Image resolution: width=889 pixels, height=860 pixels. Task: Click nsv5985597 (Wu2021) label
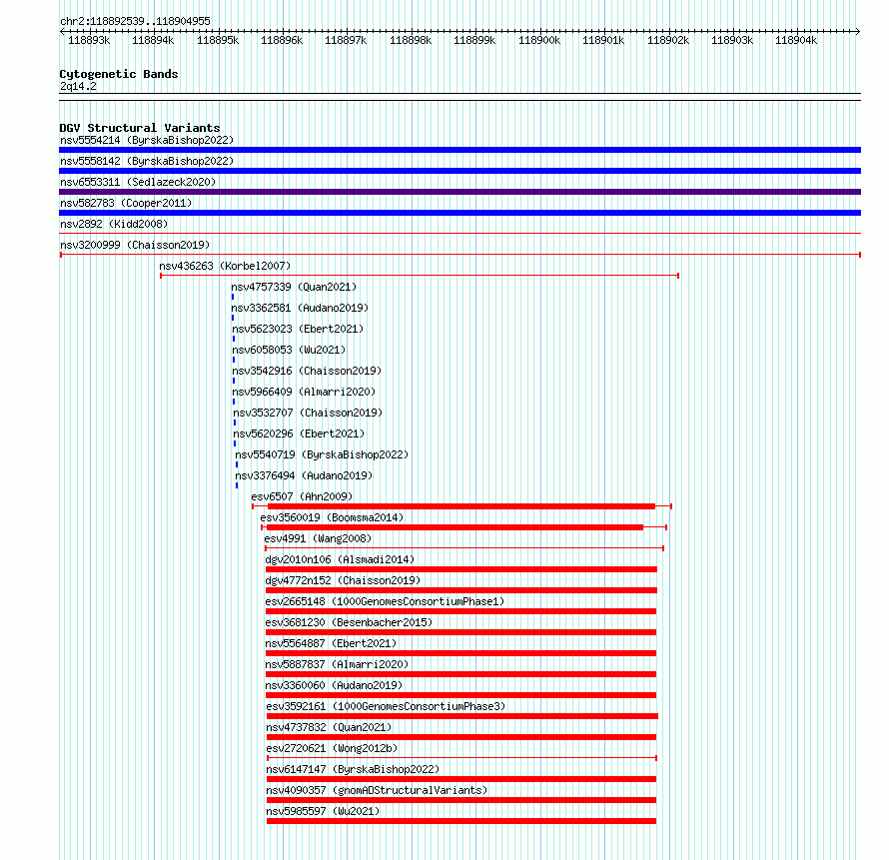[x=323, y=811]
